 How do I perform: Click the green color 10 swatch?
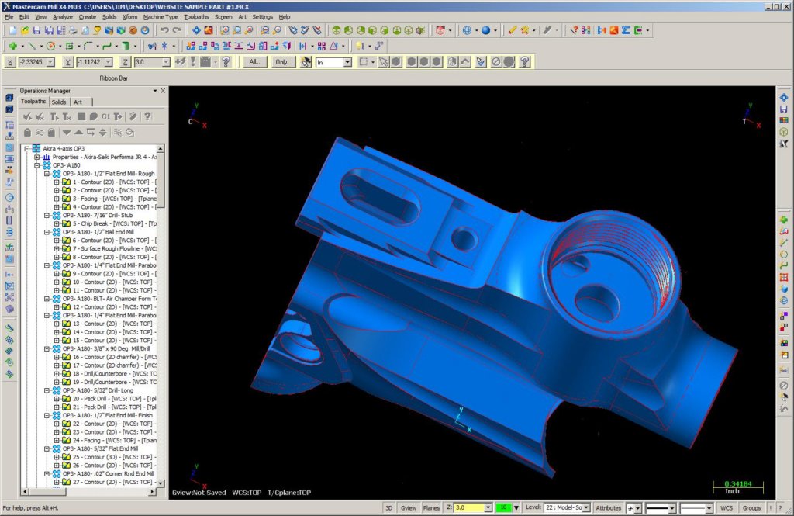click(x=503, y=507)
